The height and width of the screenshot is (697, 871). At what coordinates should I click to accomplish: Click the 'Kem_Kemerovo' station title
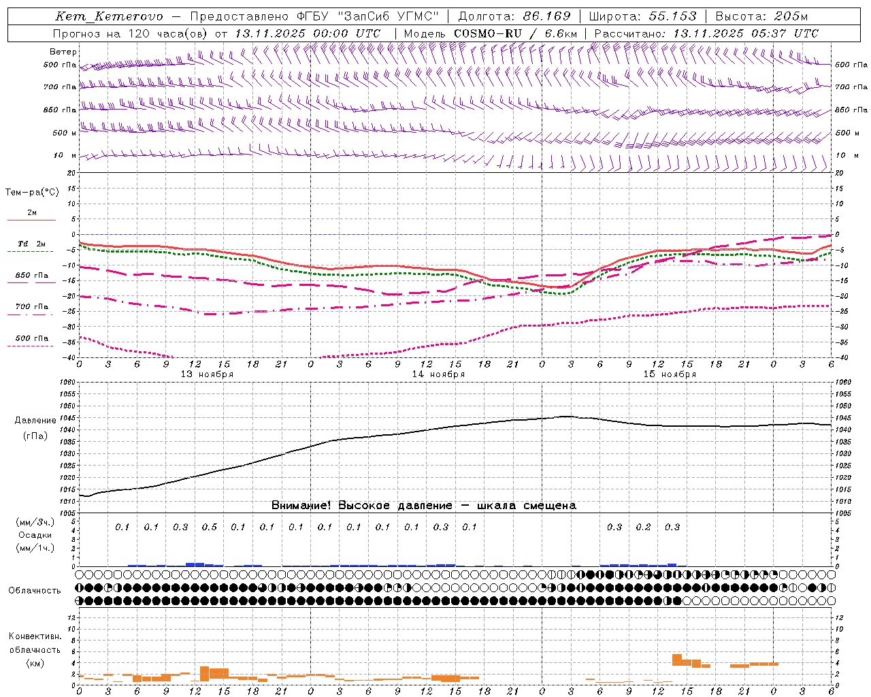pyautogui.click(x=109, y=16)
